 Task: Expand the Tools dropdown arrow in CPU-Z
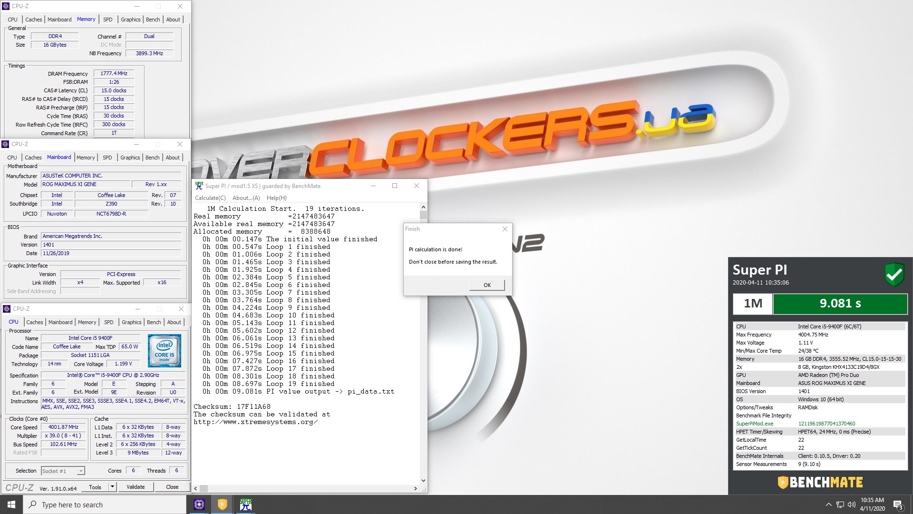click(x=112, y=487)
